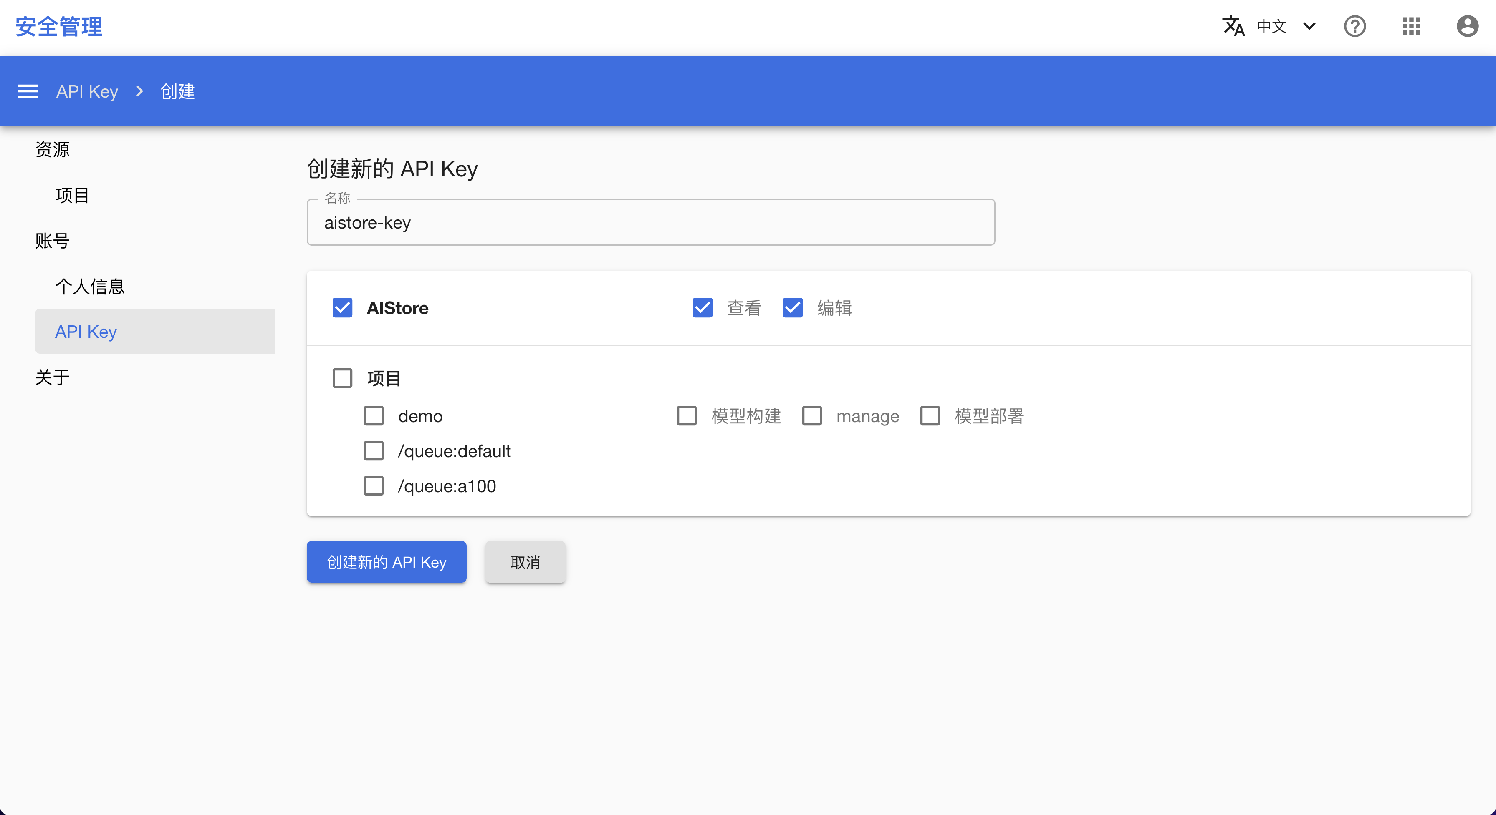The image size is (1496, 815).
Task: Open the user account avatar menu
Action: point(1468,26)
